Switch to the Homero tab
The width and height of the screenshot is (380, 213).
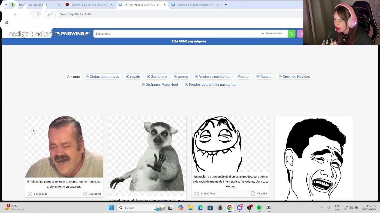pyautogui.click(x=89, y=5)
